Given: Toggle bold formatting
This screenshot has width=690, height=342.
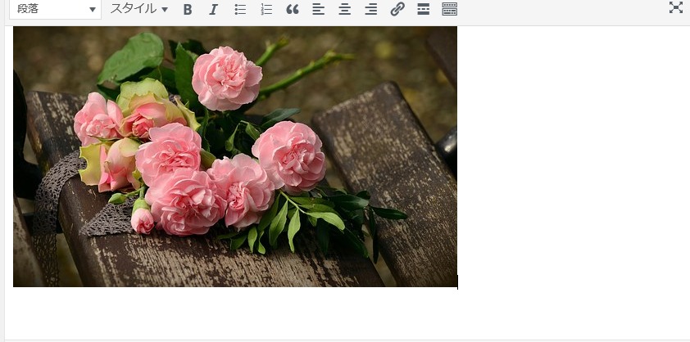Looking at the screenshot, I should point(188,9).
